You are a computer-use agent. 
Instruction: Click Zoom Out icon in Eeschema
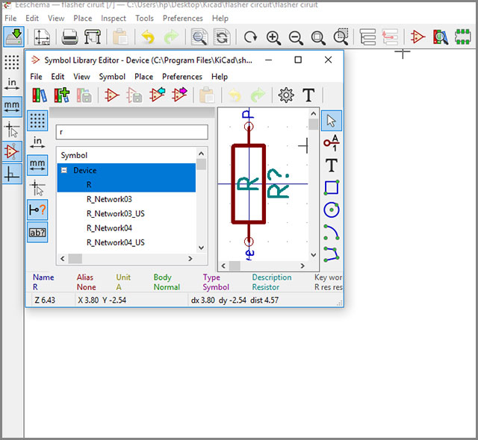[296, 37]
